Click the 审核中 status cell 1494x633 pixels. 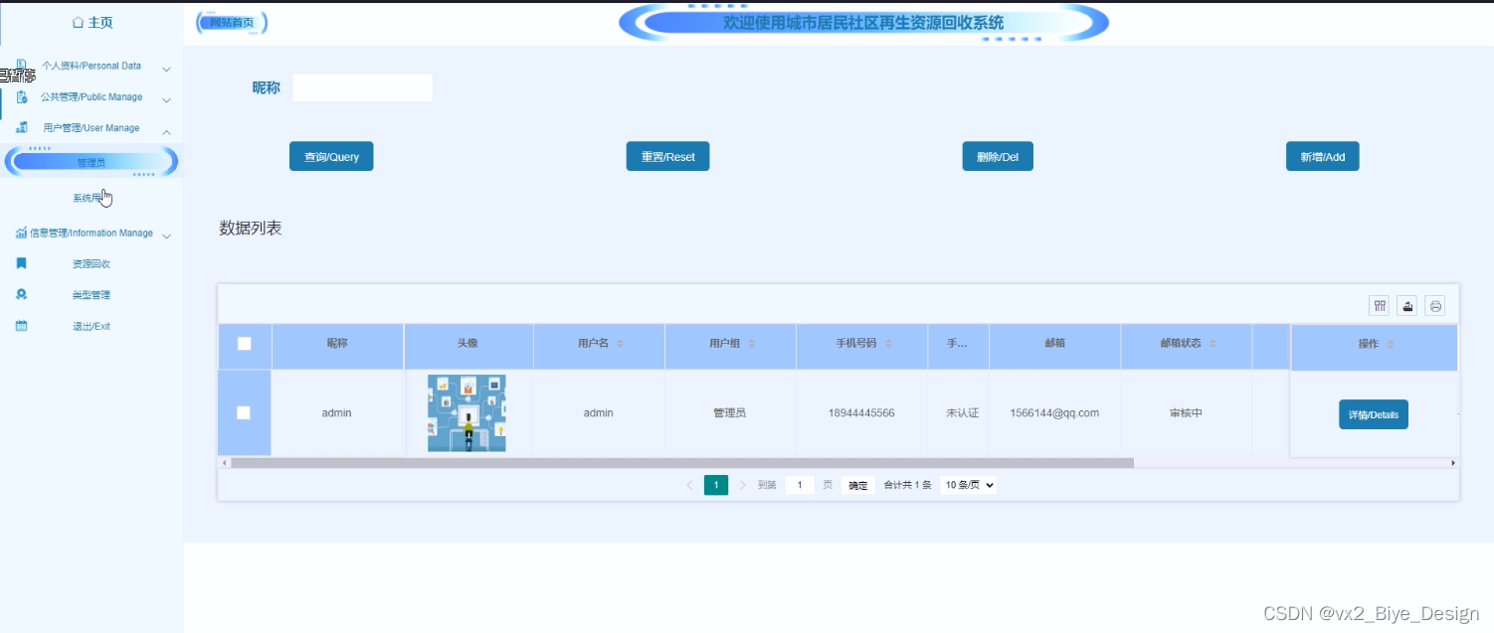click(x=1186, y=412)
